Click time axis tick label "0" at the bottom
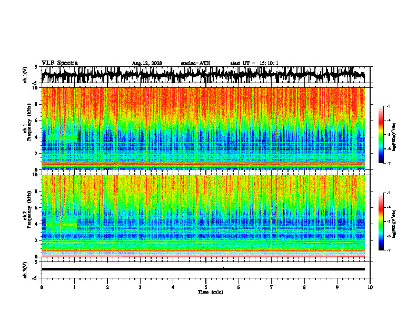This screenshot has height=322, width=417. tap(42, 287)
